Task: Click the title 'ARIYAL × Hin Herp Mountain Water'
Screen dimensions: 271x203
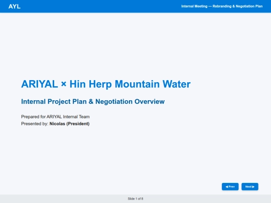Action: pos(106,84)
